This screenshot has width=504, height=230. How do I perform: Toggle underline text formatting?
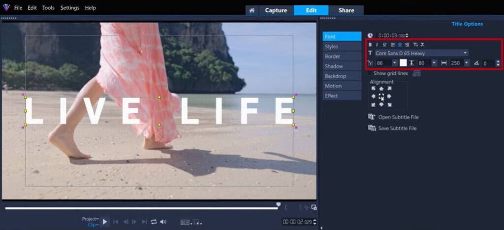click(384, 45)
